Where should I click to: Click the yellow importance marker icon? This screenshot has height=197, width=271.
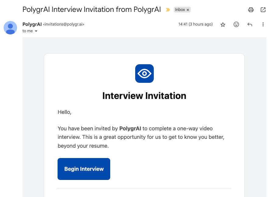coord(168,10)
